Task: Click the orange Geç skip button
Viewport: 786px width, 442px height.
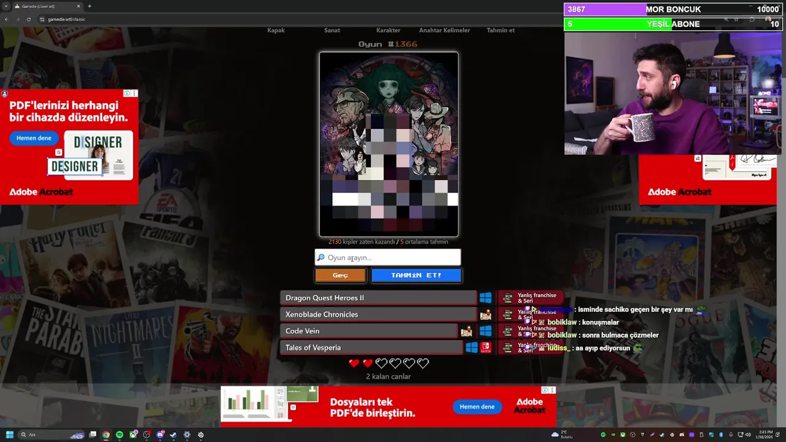Action: click(340, 275)
